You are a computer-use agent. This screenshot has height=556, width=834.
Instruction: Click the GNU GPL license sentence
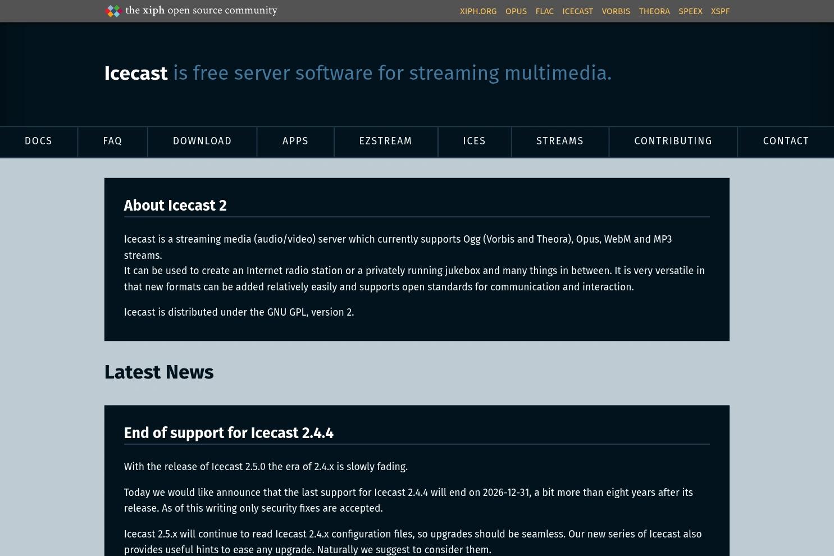click(x=239, y=312)
